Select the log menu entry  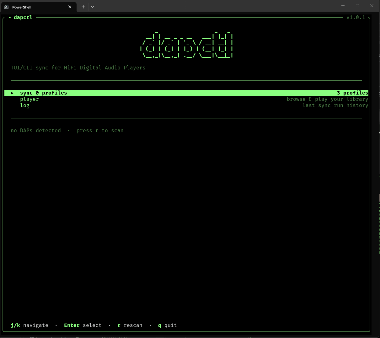pos(25,106)
